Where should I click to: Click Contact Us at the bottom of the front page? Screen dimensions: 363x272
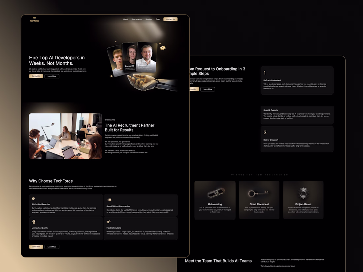tap(36, 247)
